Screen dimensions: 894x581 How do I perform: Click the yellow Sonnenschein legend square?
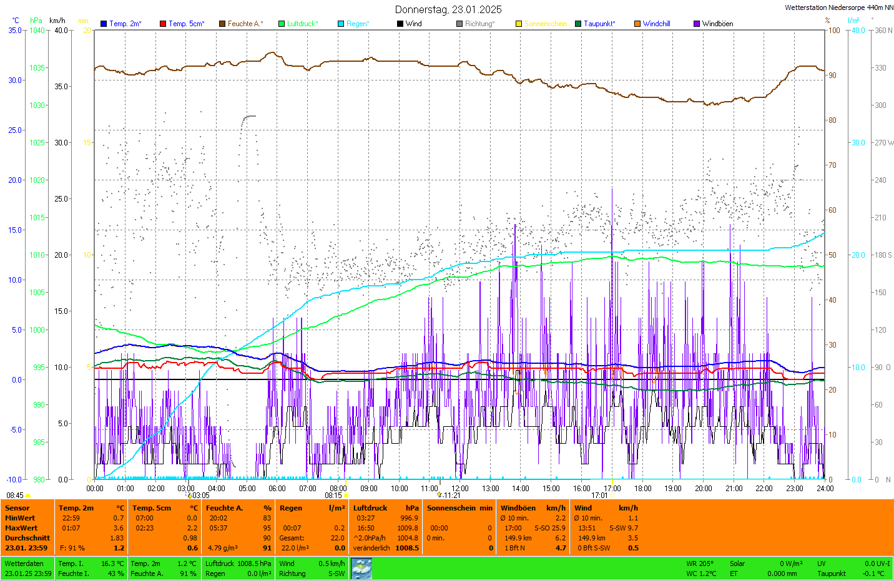coord(519,24)
